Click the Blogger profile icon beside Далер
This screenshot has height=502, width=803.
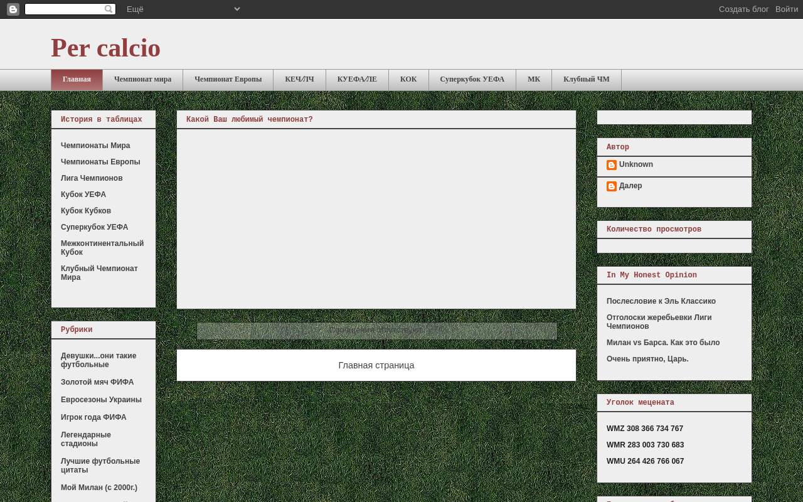click(x=612, y=186)
